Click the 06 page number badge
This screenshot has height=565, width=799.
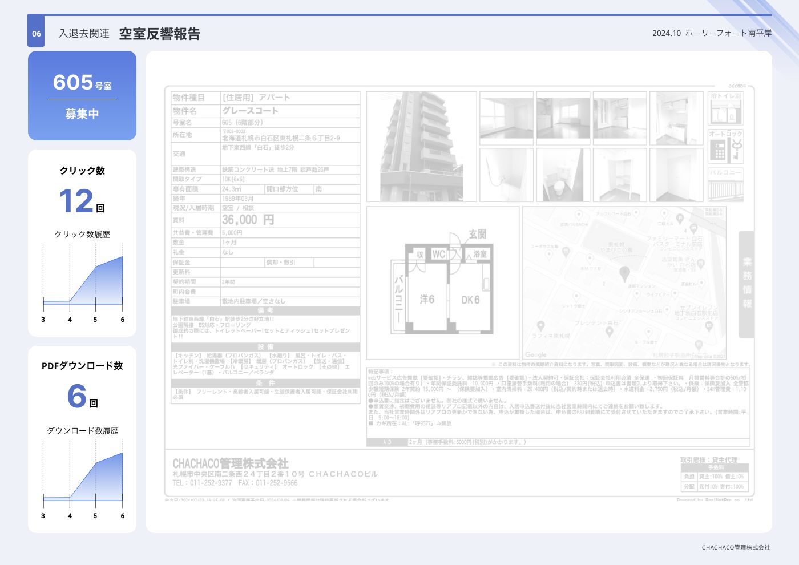(37, 34)
